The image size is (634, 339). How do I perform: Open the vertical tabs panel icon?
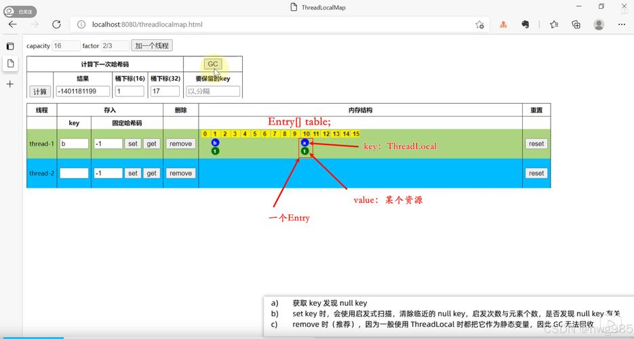[x=10, y=46]
